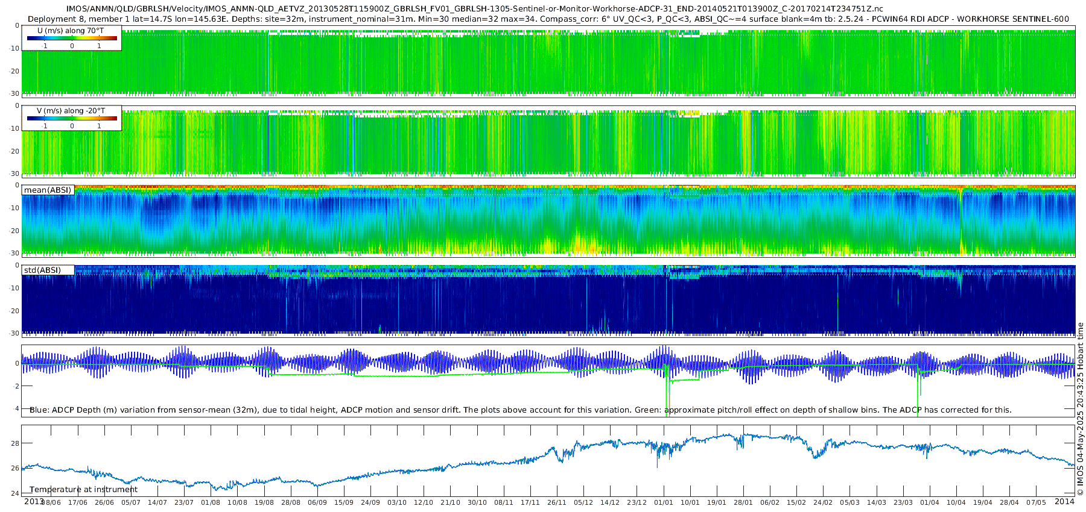The image size is (1086, 512).
Task: Click the 'Temperature at instrument' label
Action: tap(83, 489)
